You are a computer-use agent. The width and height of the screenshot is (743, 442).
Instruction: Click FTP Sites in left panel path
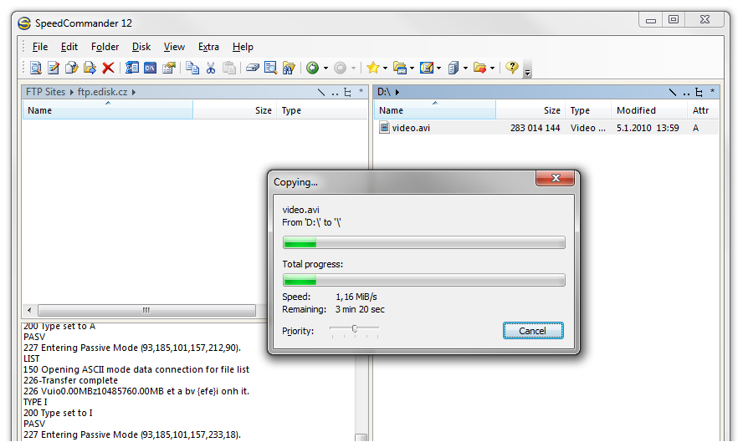(x=45, y=92)
